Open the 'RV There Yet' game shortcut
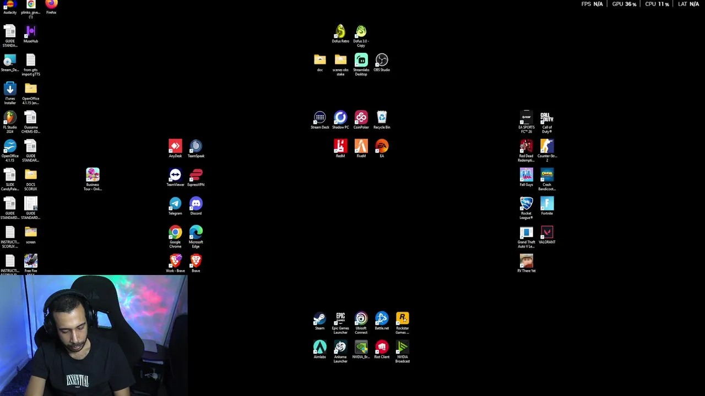 pos(526,263)
